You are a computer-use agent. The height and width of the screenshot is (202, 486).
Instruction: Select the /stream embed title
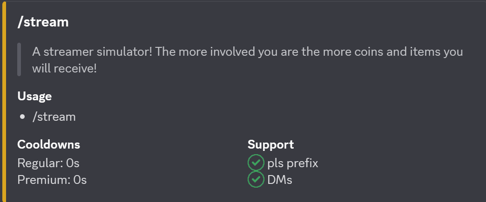click(43, 22)
